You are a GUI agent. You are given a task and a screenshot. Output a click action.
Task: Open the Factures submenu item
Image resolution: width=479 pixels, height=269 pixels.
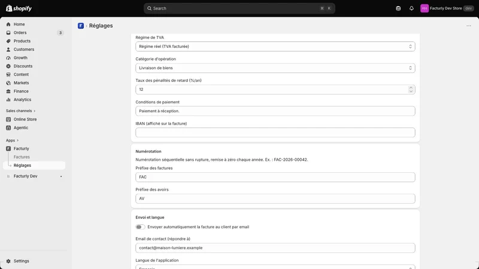tap(22, 157)
